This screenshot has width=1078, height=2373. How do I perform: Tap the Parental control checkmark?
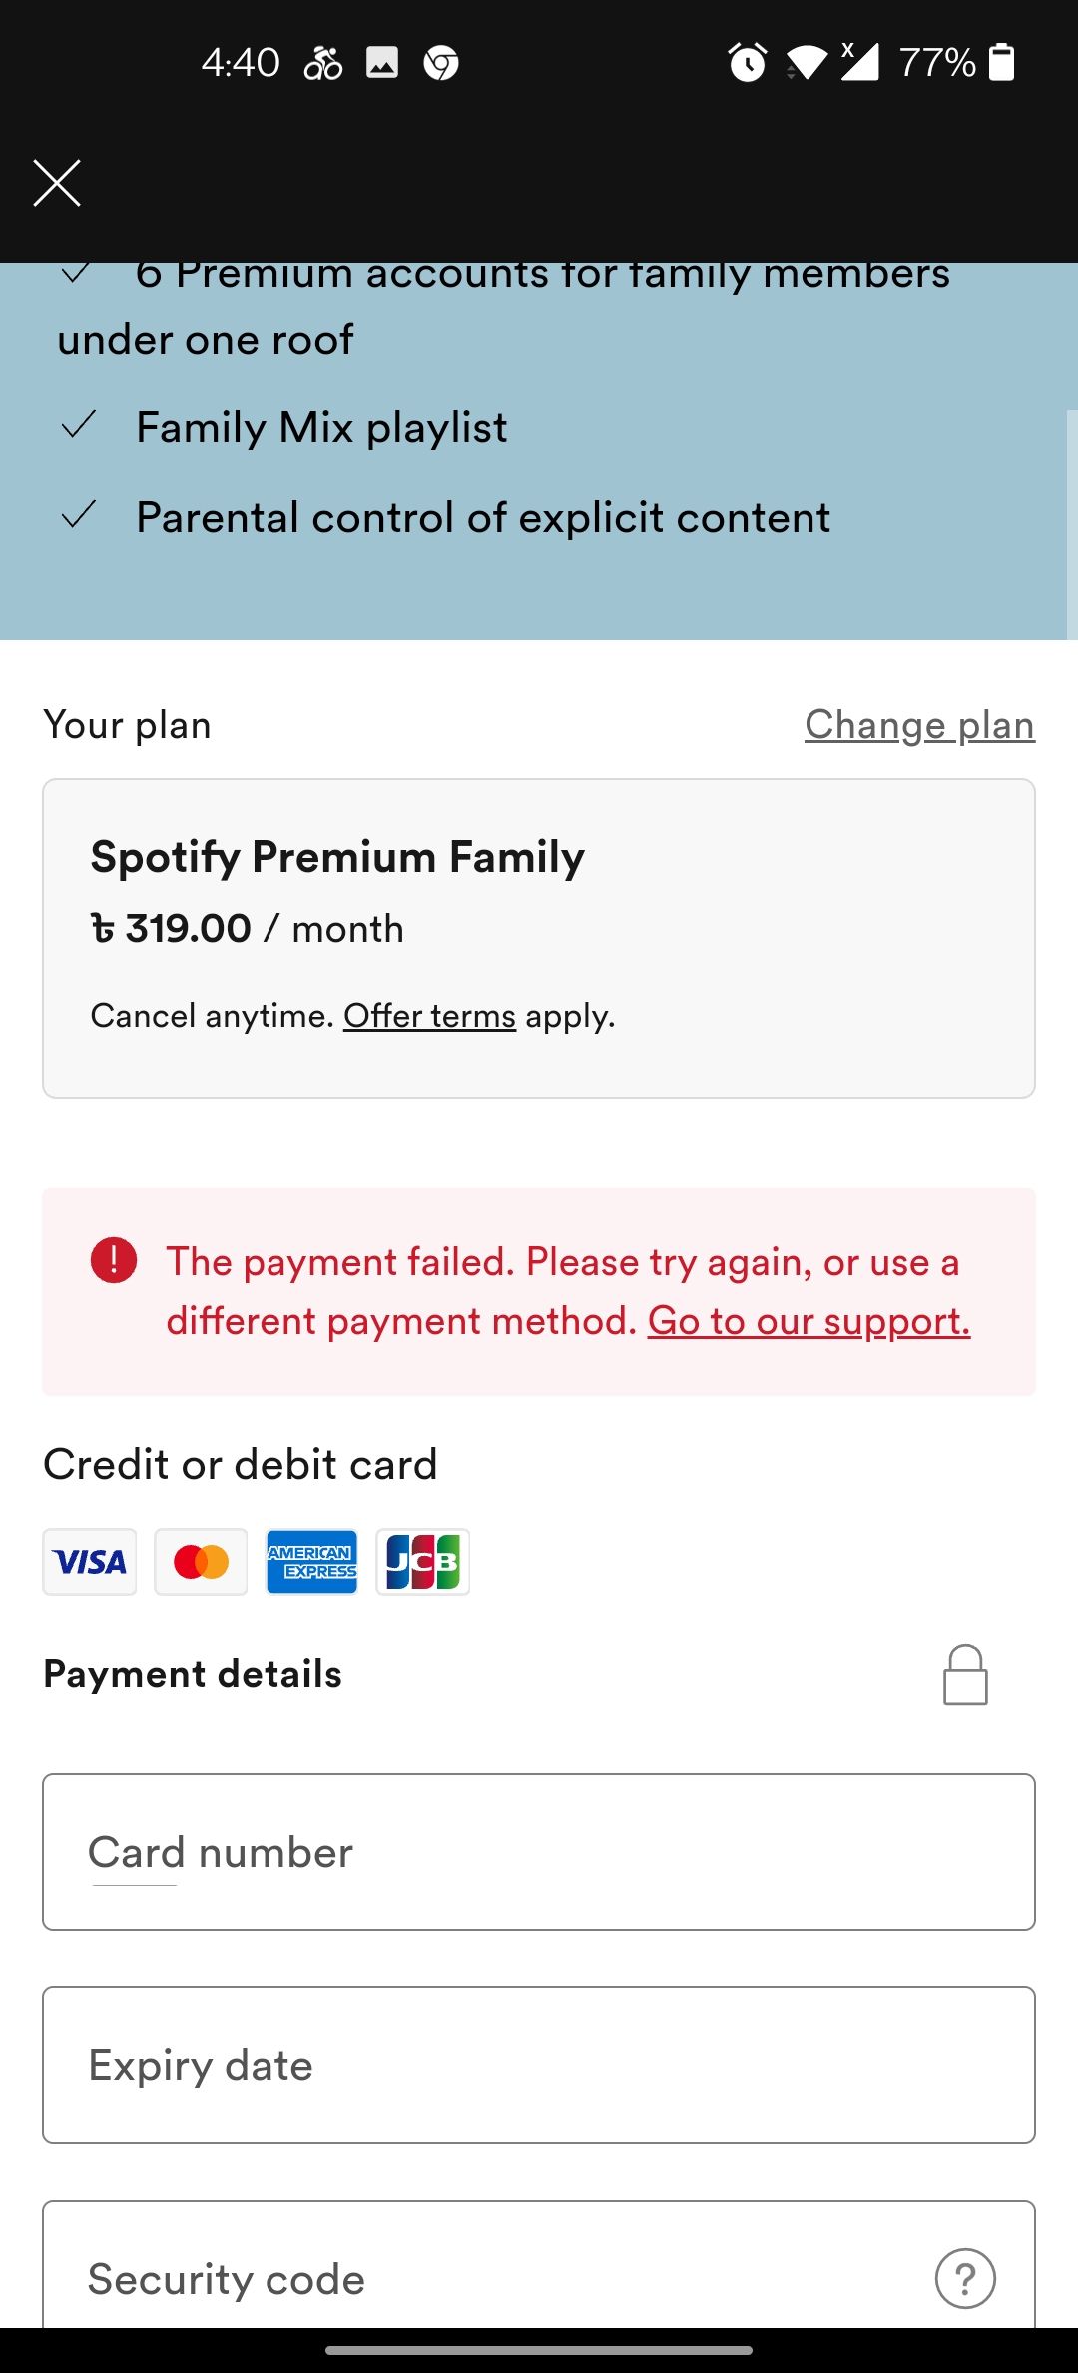(78, 516)
